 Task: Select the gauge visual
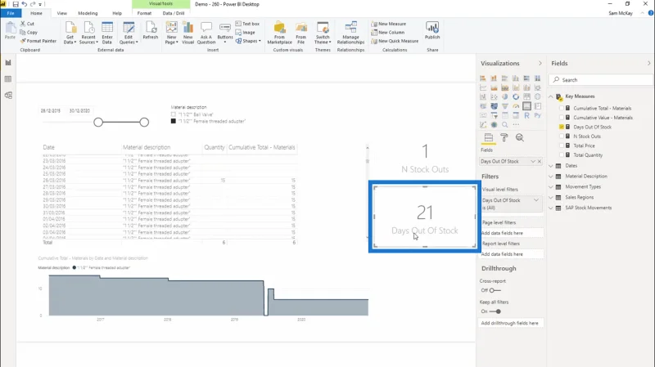[516, 106]
